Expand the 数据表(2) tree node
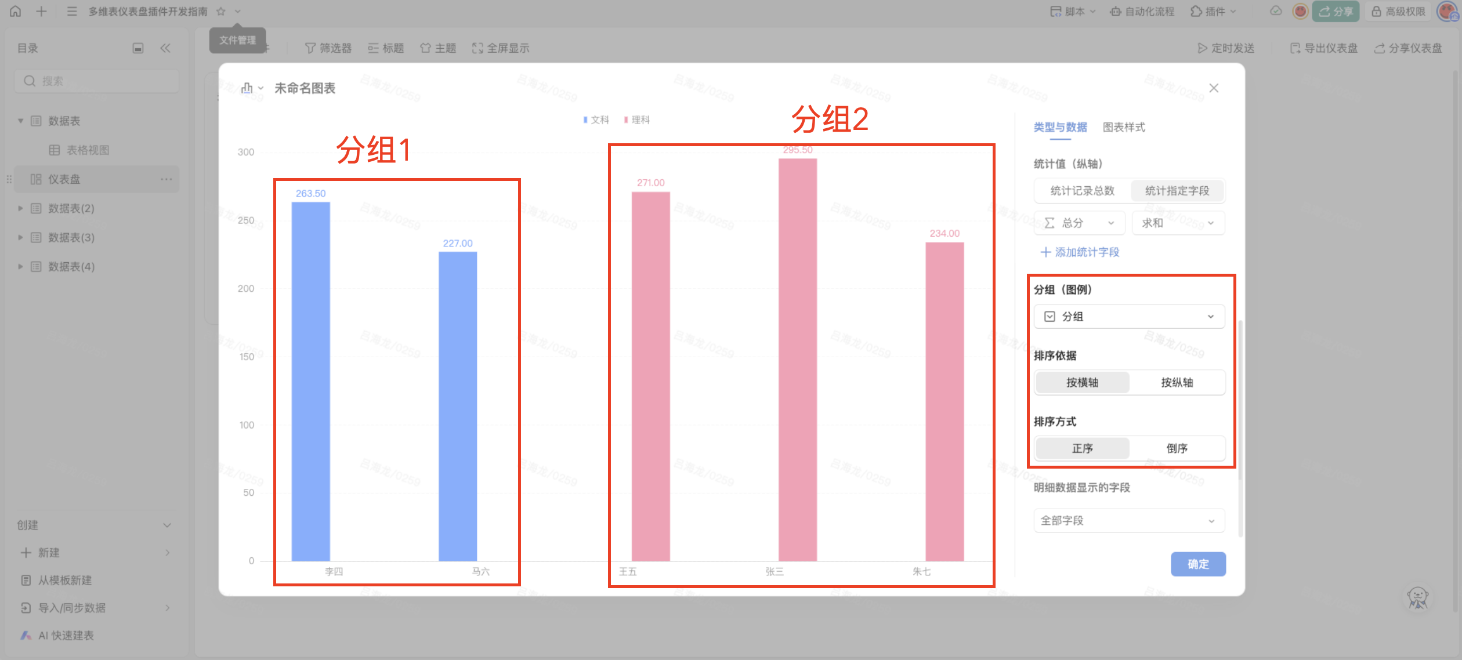Screen dimensions: 1462x660 click(21, 208)
